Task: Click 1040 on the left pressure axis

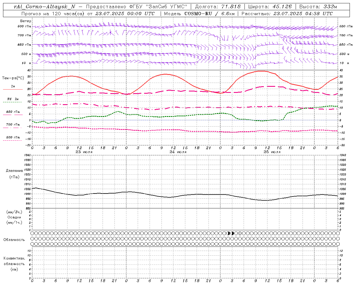Action: tap(28, 155)
